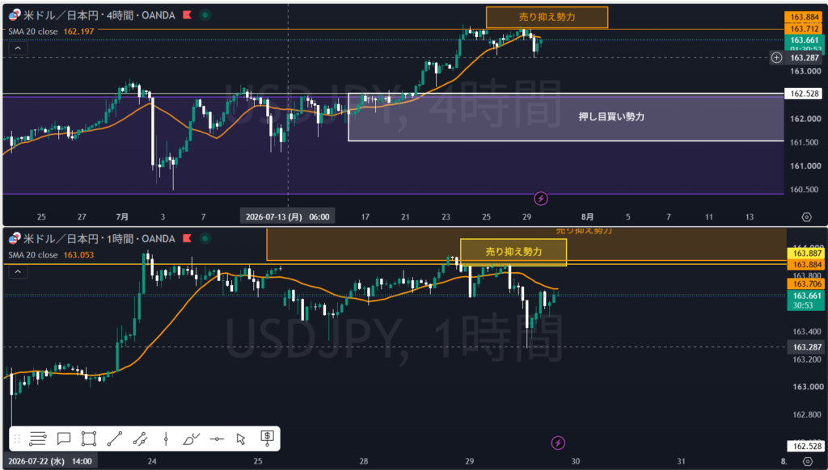828x470 pixels.
Task: Select the callout comment drawing tool
Action: click(x=64, y=439)
